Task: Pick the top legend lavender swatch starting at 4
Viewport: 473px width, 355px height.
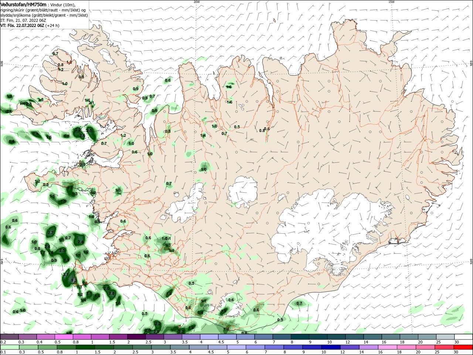Action: pos(209,337)
